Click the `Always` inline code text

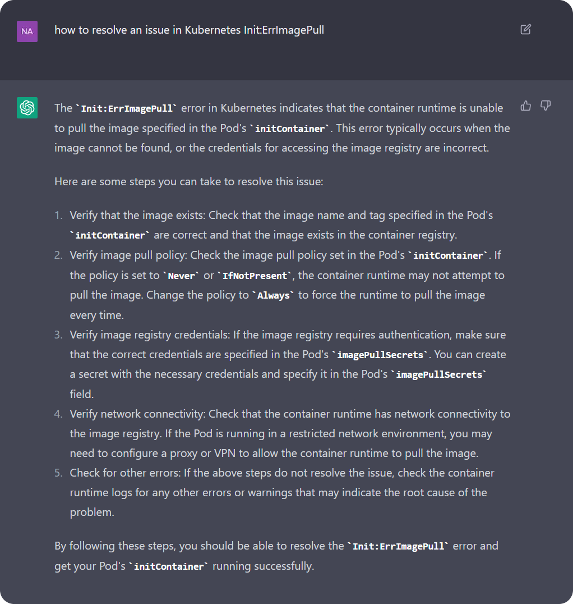(x=273, y=295)
